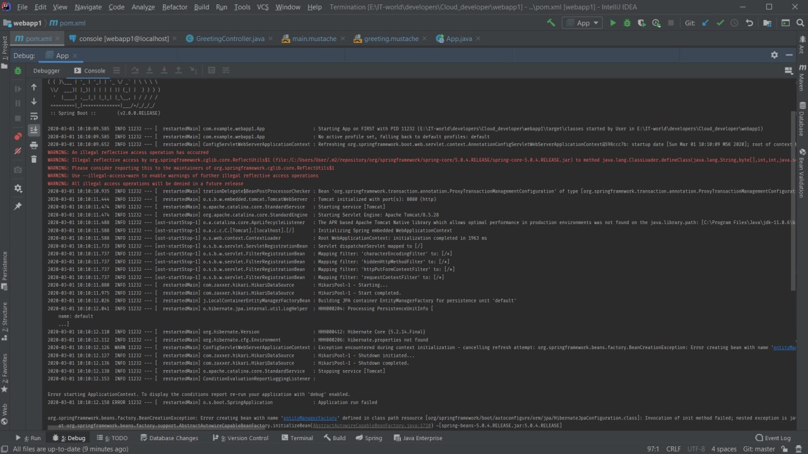Click the down arrow in console gutter
The image size is (808, 454).
point(34,102)
